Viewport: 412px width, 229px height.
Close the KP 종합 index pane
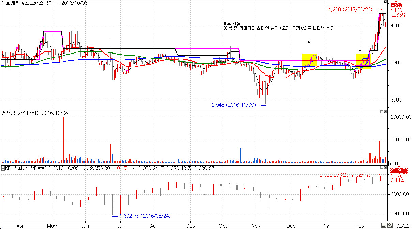[x=385, y=168]
